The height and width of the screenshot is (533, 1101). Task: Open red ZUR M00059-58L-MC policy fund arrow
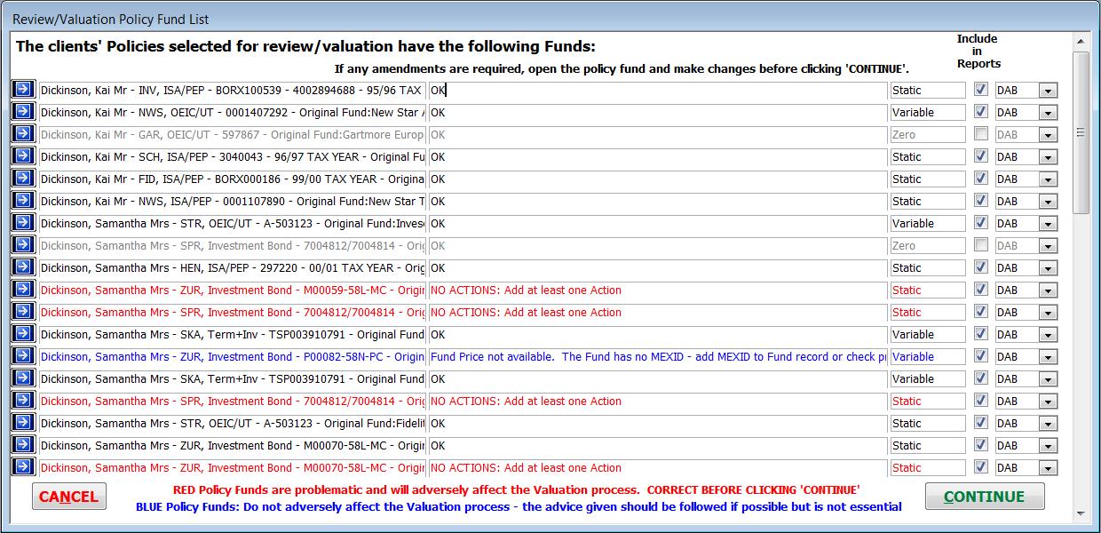tap(23, 290)
